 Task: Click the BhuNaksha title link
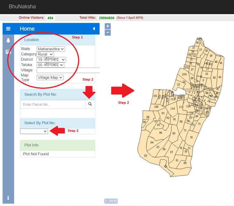[22, 6]
